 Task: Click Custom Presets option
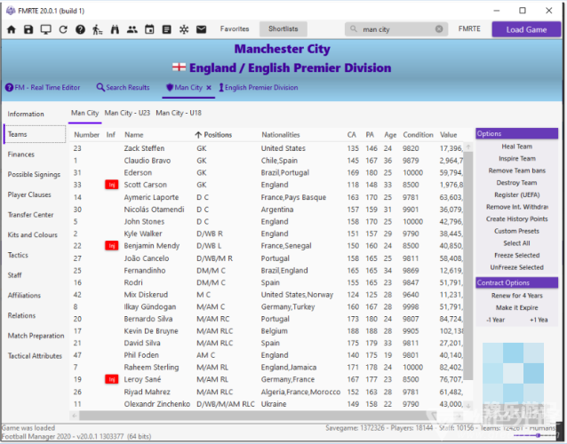516,231
